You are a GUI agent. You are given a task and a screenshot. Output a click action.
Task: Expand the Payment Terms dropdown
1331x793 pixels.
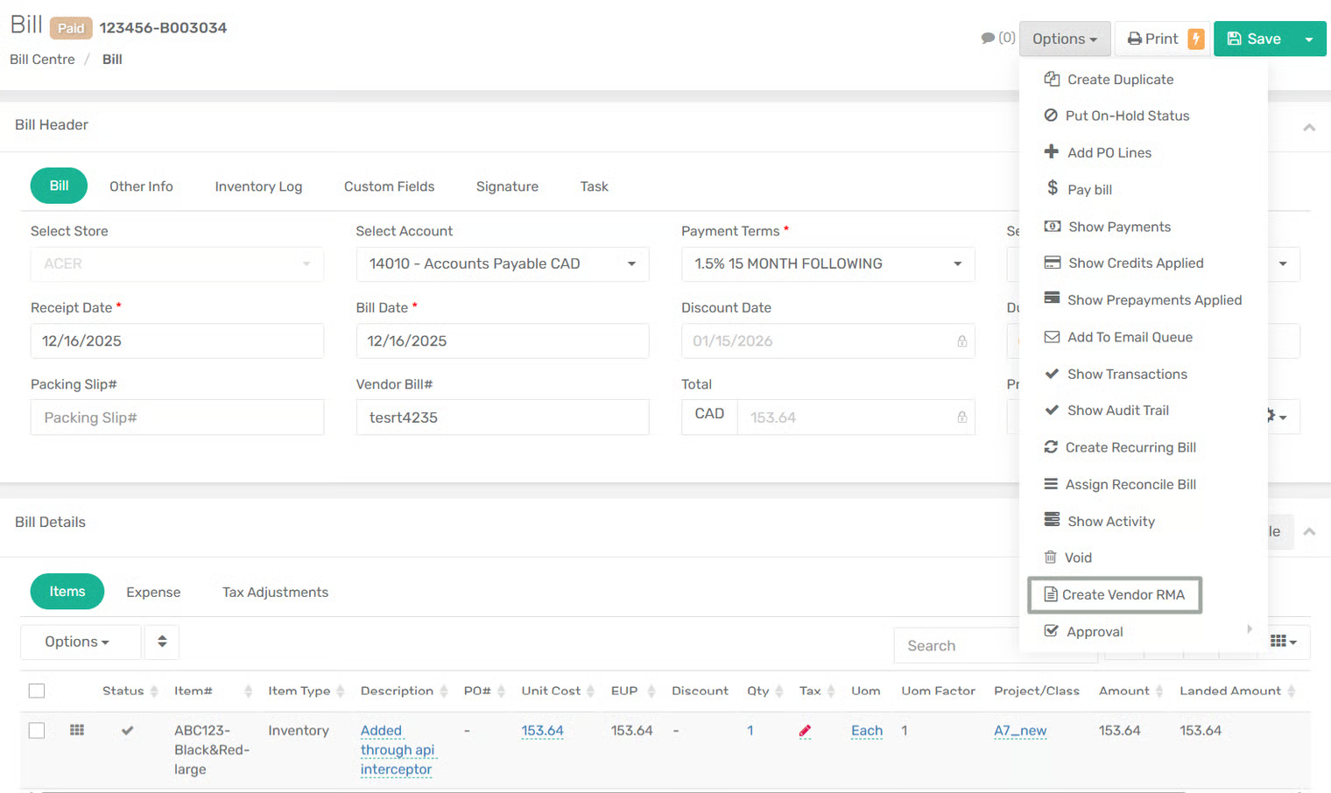point(827,264)
